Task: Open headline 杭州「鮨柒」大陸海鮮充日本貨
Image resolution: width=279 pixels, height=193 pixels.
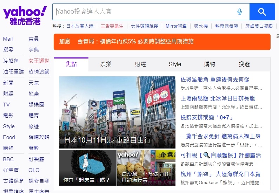Action: 220,174
